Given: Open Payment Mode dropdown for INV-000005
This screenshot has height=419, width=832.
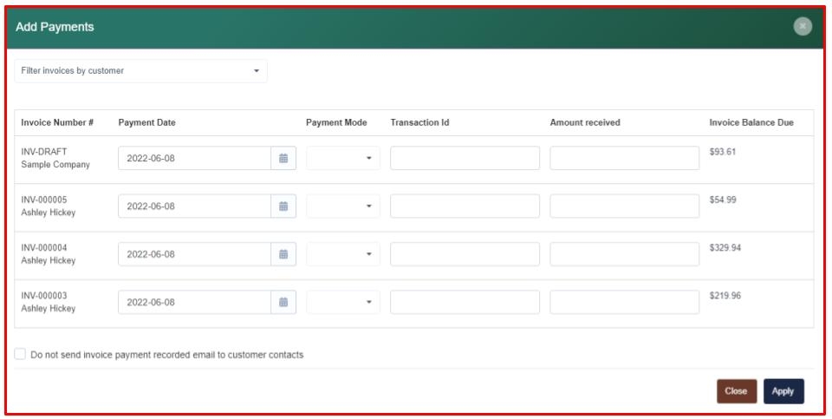Looking at the screenshot, I should pyautogui.click(x=343, y=206).
